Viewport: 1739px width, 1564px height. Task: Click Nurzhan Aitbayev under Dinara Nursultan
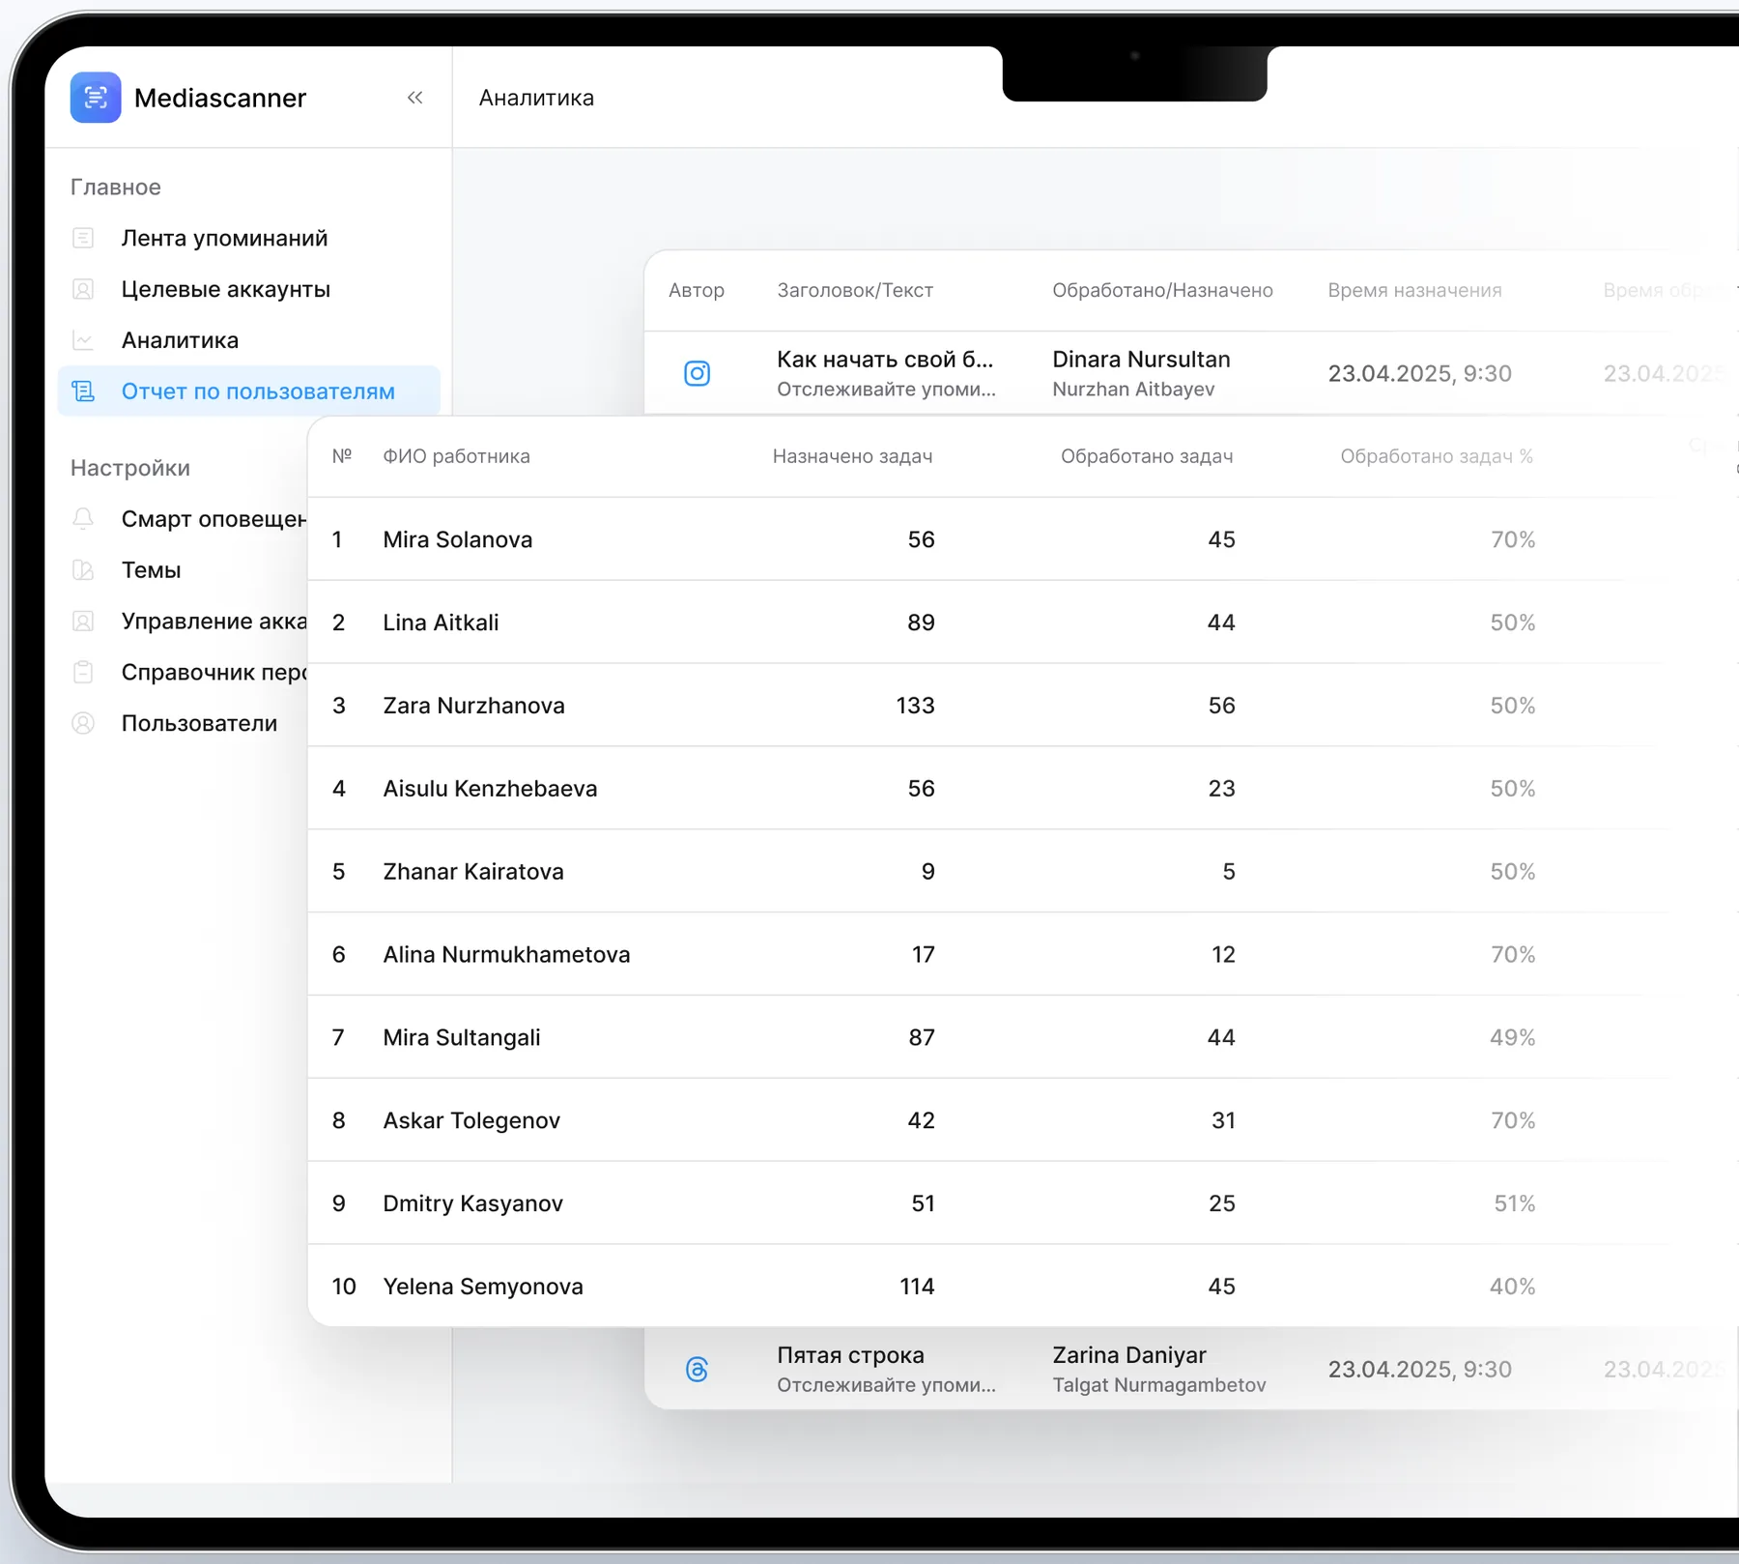pyautogui.click(x=1133, y=390)
